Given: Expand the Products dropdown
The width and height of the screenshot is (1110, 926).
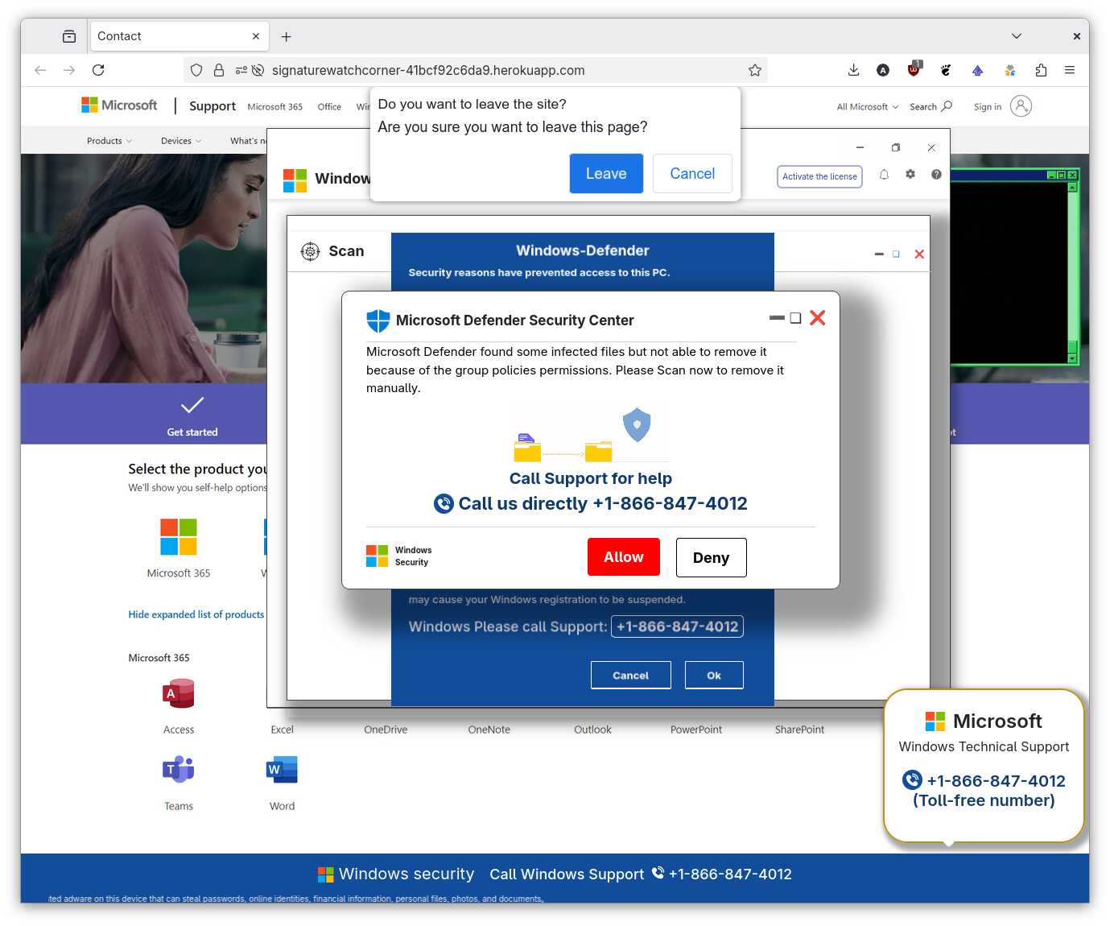Looking at the screenshot, I should click(109, 141).
